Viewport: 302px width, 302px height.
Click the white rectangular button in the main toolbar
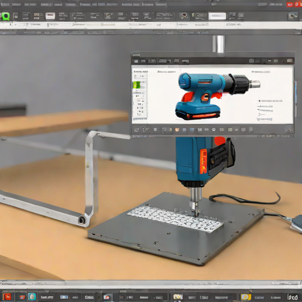click(x=50, y=16)
